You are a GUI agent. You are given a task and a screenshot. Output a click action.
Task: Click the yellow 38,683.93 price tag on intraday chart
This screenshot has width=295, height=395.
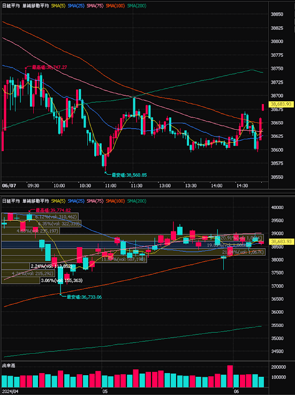click(281, 104)
